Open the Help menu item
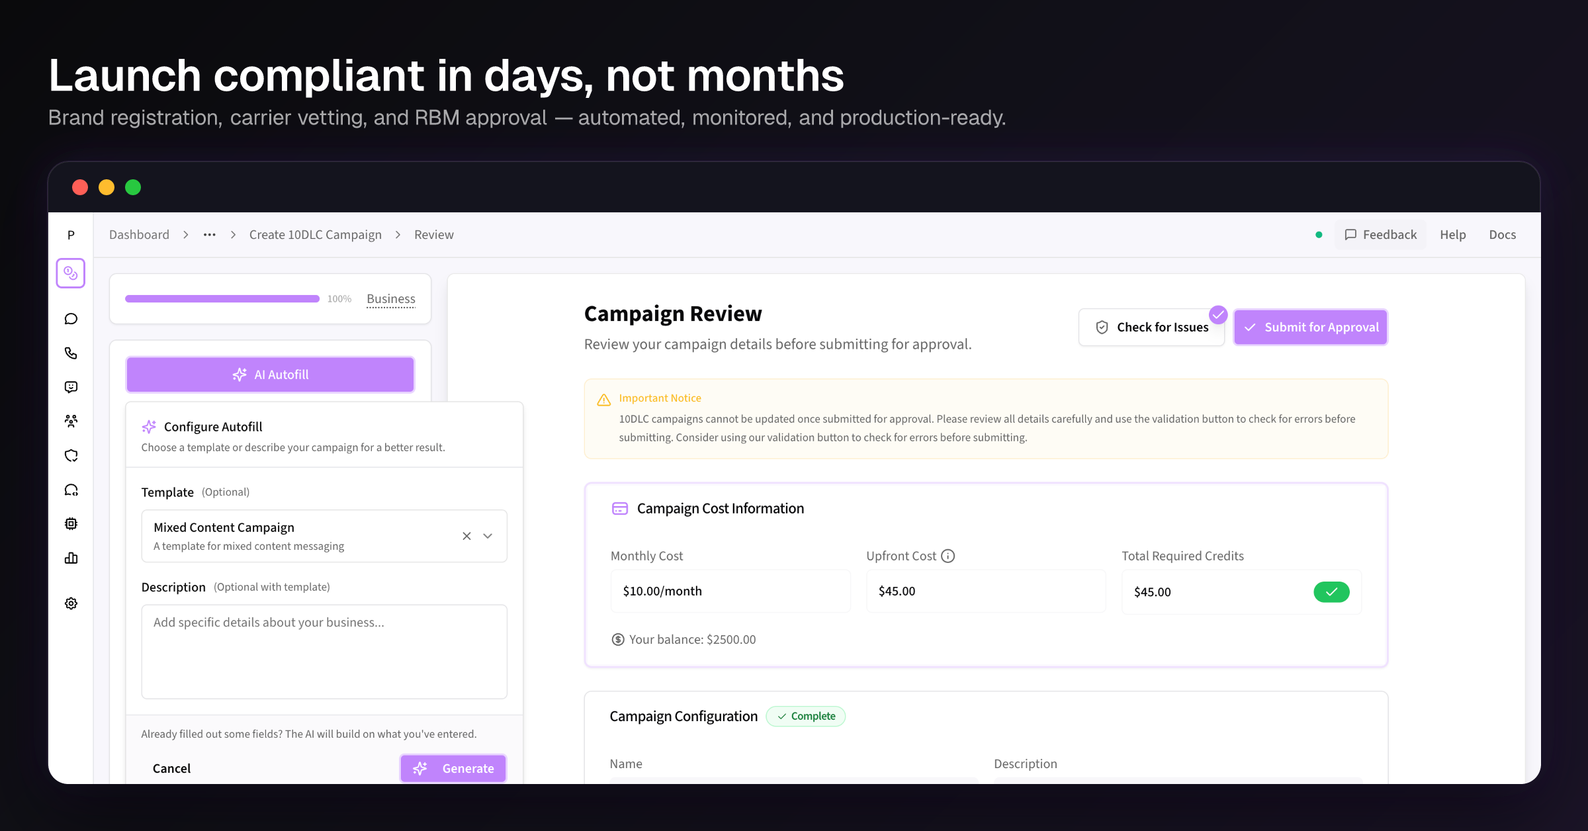This screenshot has width=1588, height=831. click(1452, 235)
